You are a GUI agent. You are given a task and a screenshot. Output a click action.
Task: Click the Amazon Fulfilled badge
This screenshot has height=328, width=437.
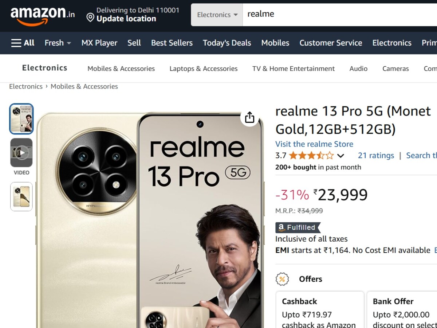point(298,227)
